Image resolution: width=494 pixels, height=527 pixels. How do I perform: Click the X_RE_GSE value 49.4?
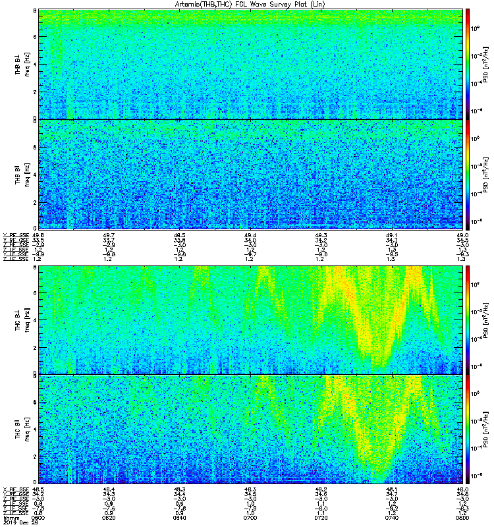[250, 235]
